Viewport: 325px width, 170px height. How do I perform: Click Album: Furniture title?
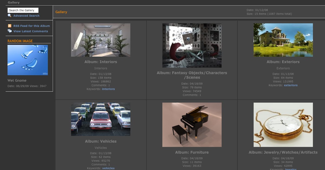click(x=192, y=152)
